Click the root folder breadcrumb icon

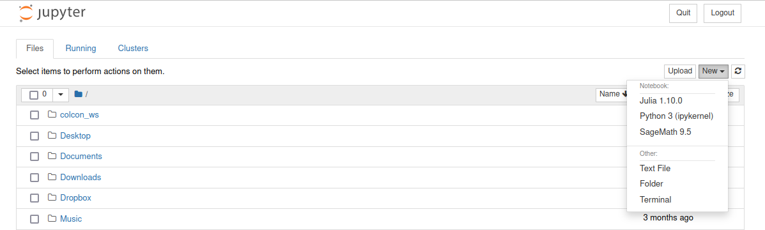click(78, 94)
